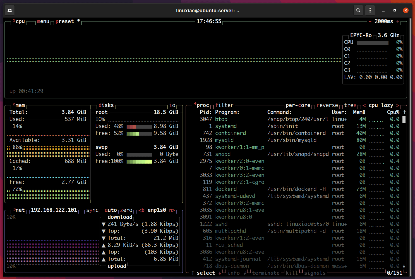
Task: Enable reverse process sorting
Action: pyautogui.click(x=327, y=105)
